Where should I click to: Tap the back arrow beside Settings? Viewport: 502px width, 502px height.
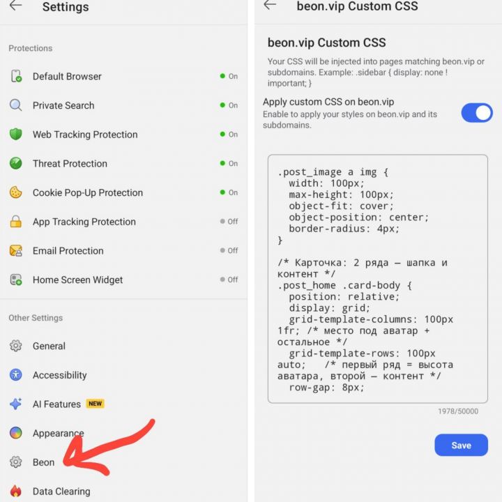pyautogui.click(x=15, y=6)
